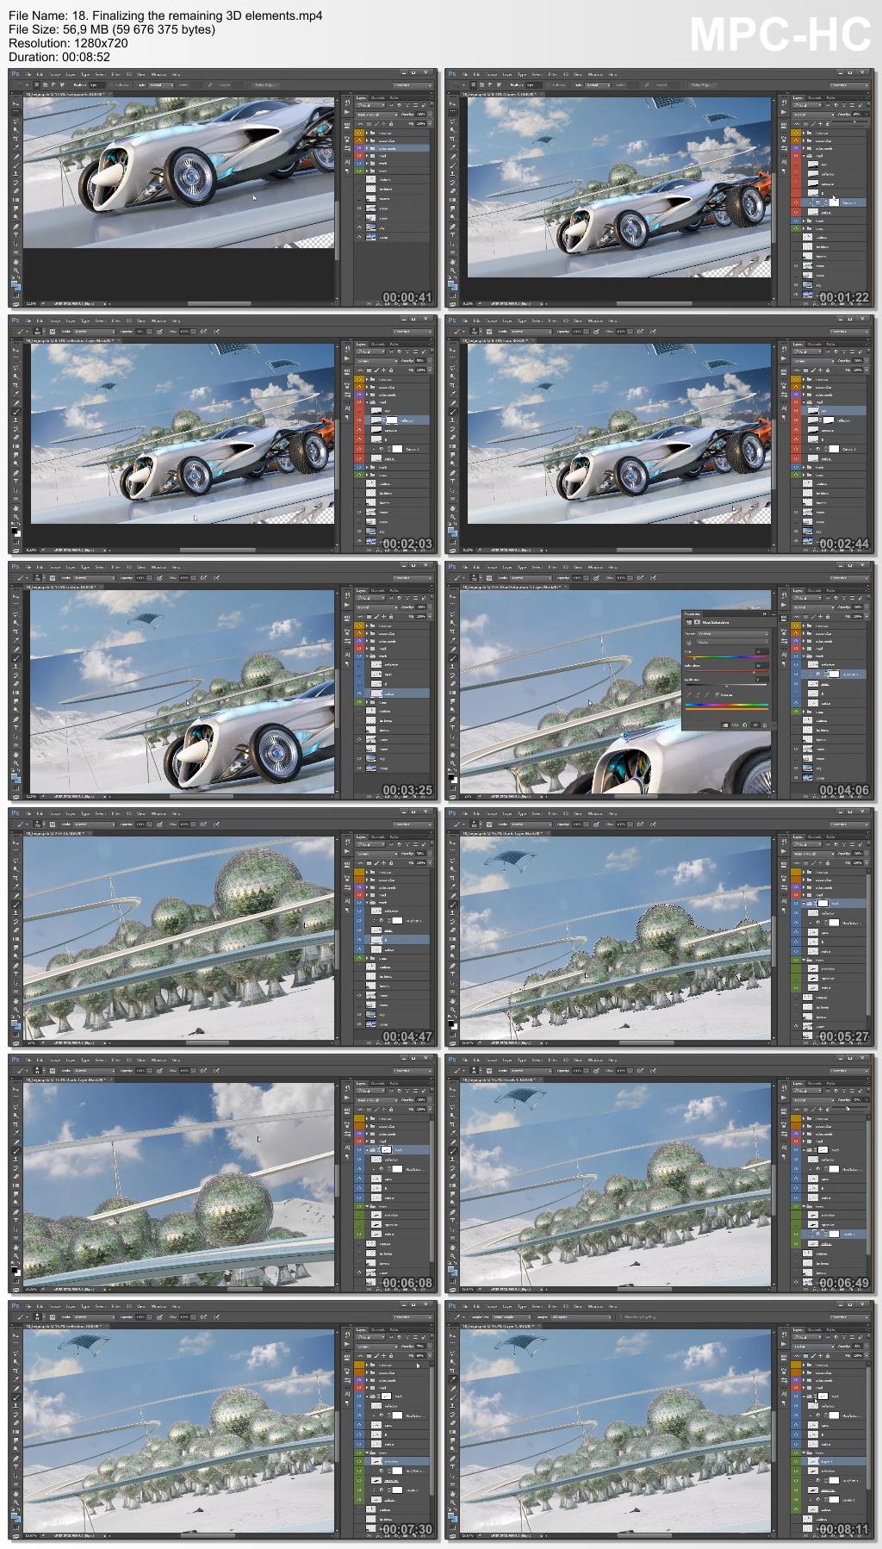Click the foreground color swatch in the 00:00:41 frame
This screenshot has width=882, height=1549.
(14, 283)
